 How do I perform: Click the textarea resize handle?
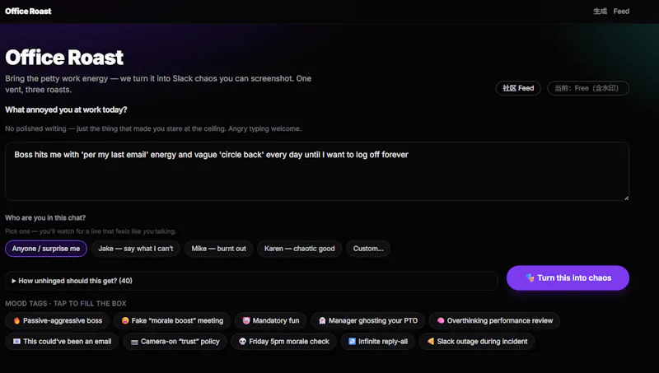coord(626,198)
